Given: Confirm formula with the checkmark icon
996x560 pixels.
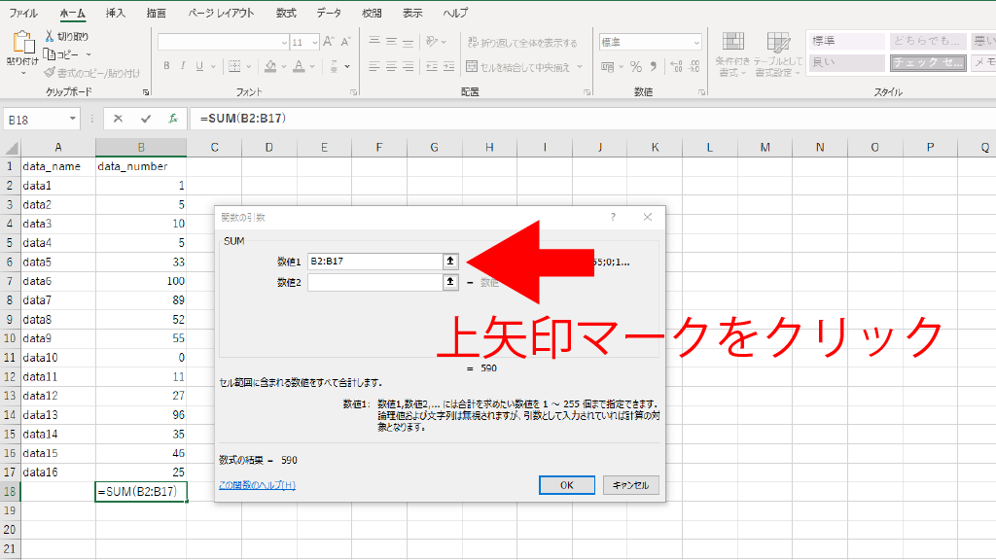Looking at the screenshot, I should pyautogui.click(x=146, y=119).
